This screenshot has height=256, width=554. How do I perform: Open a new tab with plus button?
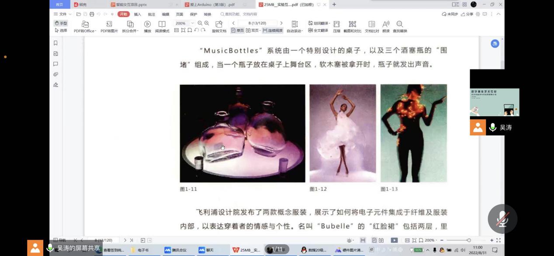pyautogui.click(x=334, y=4)
